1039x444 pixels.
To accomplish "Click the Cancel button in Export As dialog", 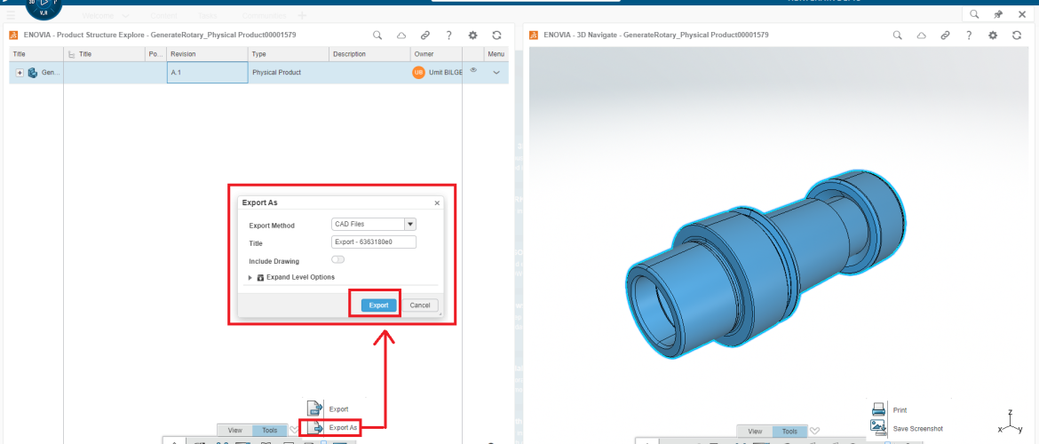I will 420,305.
